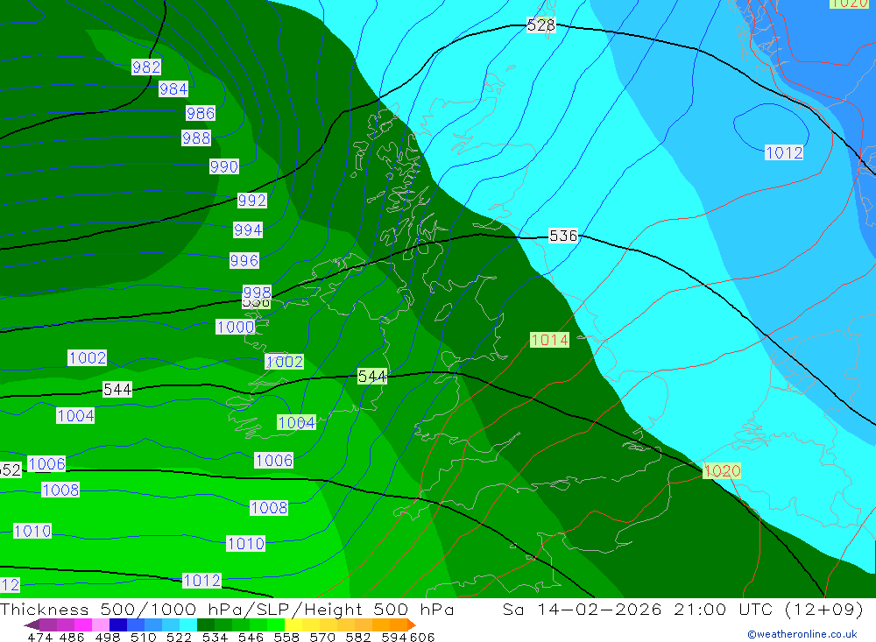Click the 990 isobar label

pos(224,166)
